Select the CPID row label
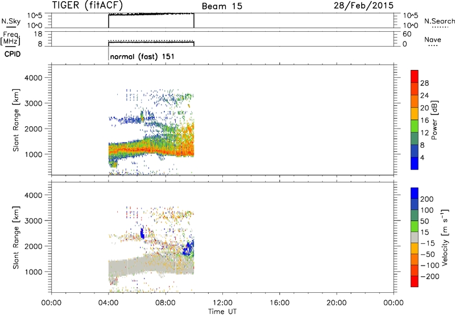Viewport: 455px width, 315px height. tap(13, 54)
